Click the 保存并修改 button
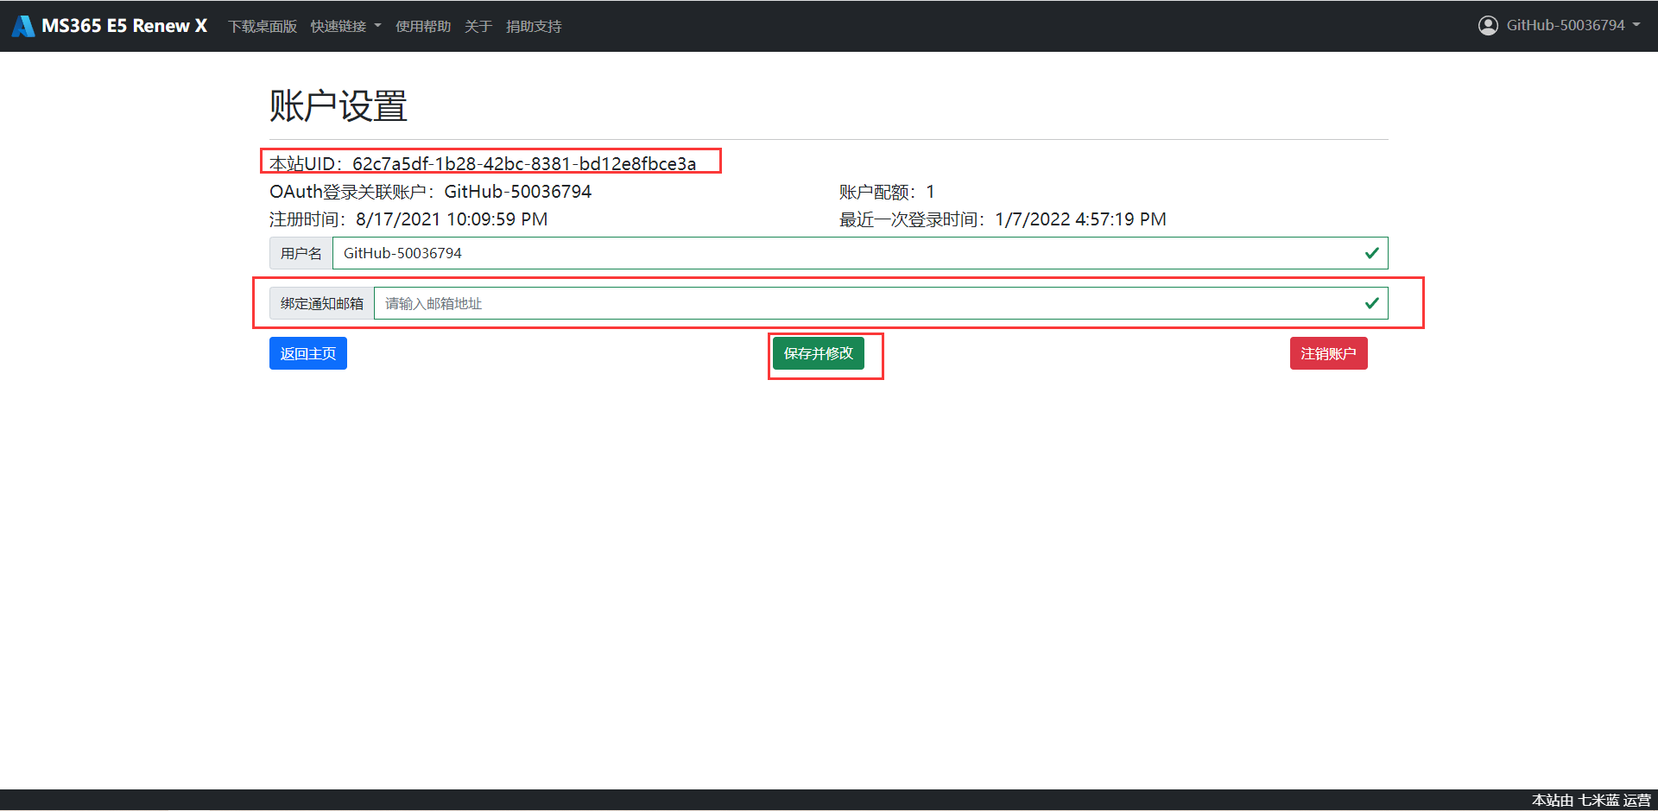This screenshot has width=1658, height=811. [819, 353]
